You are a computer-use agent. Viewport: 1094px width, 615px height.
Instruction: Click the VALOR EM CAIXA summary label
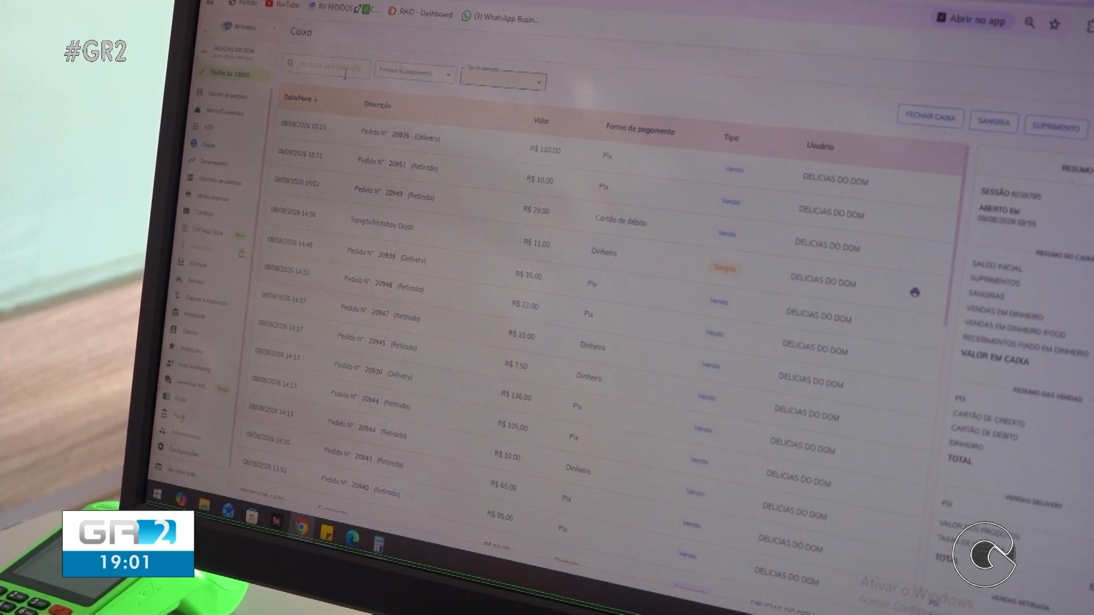(x=995, y=357)
